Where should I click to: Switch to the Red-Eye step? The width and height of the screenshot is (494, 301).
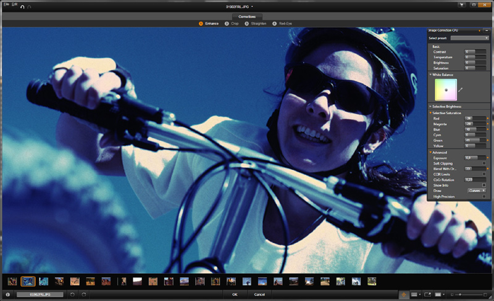tap(282, 23)
